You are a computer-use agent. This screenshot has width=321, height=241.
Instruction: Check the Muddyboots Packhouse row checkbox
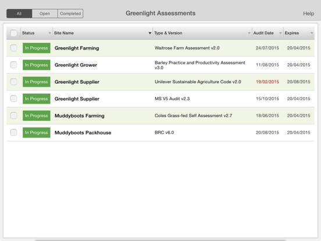click(x=14, y=133)
